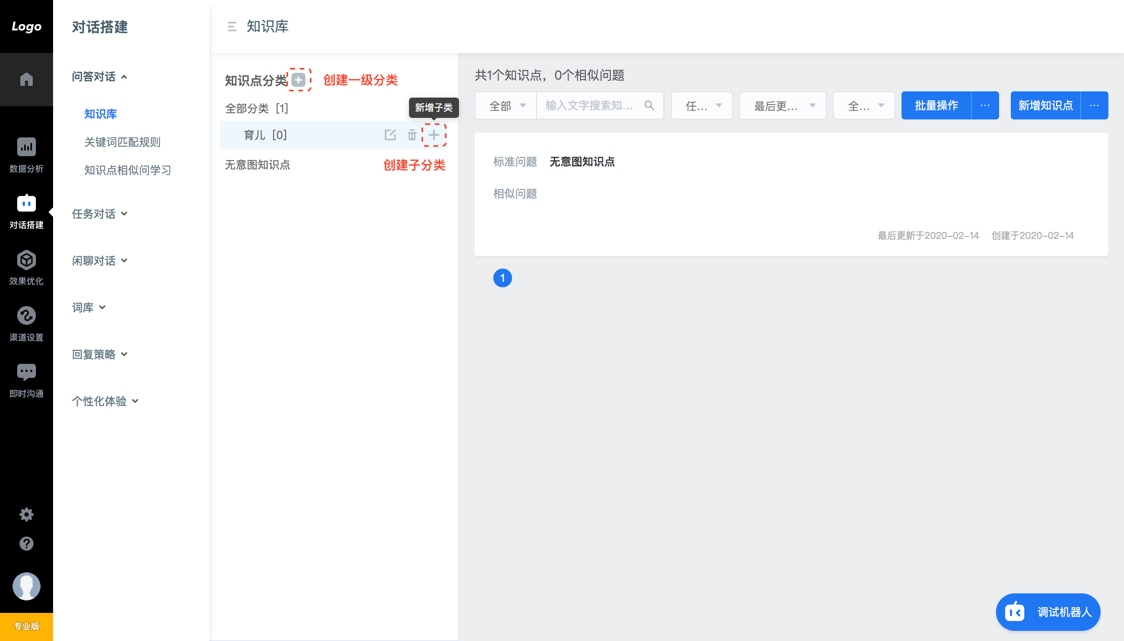Open the 最后更… sort dropdown
Viewport: 1124px width, 641px height.
pos(783,105)
